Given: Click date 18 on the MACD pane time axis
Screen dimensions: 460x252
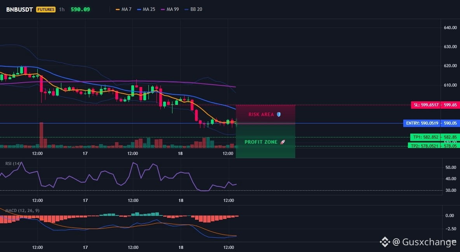Looking at the screenshot, I should [x=181, y=247].
